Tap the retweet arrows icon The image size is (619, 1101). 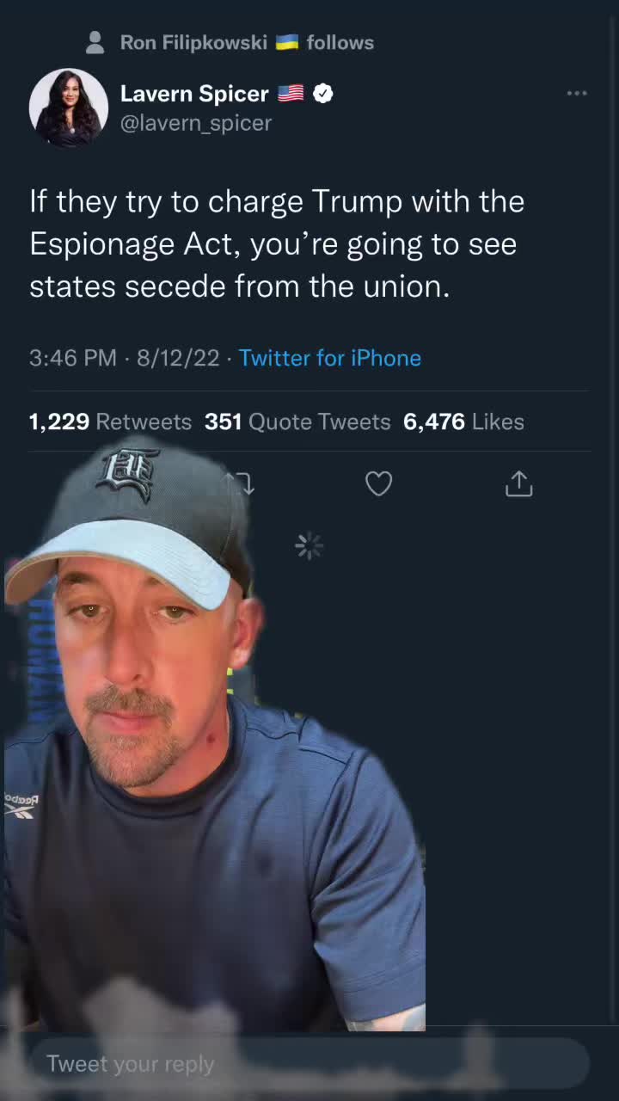click(240, 483)
